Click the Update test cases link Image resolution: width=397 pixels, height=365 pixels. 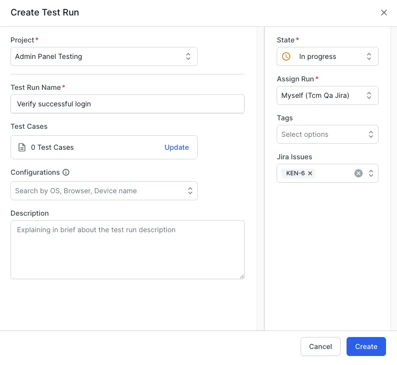coord(177,147)
